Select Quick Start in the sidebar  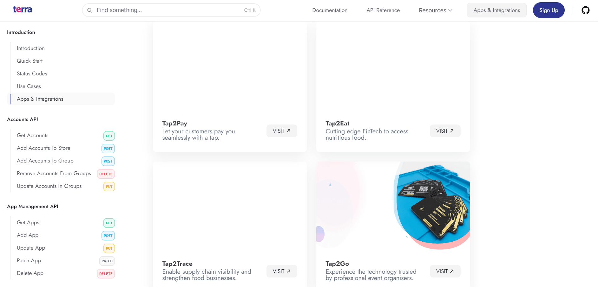[x=30, y=61]
